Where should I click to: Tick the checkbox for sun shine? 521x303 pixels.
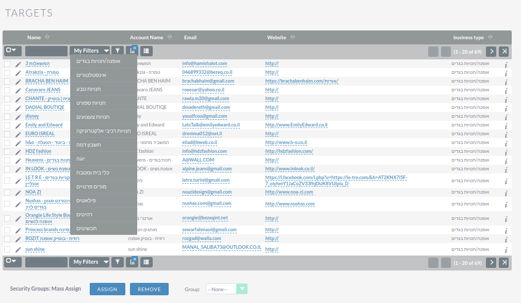pyautogui.click(x=7, y=249)
